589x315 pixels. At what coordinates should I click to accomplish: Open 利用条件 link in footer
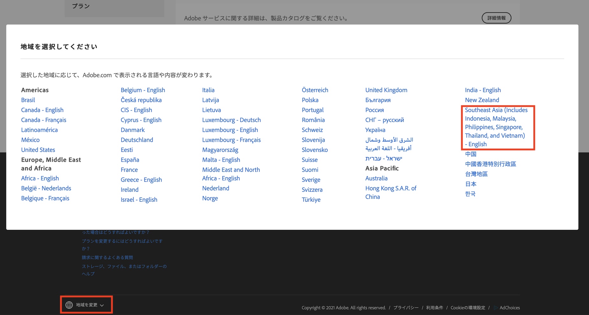[x=435, y=308]
